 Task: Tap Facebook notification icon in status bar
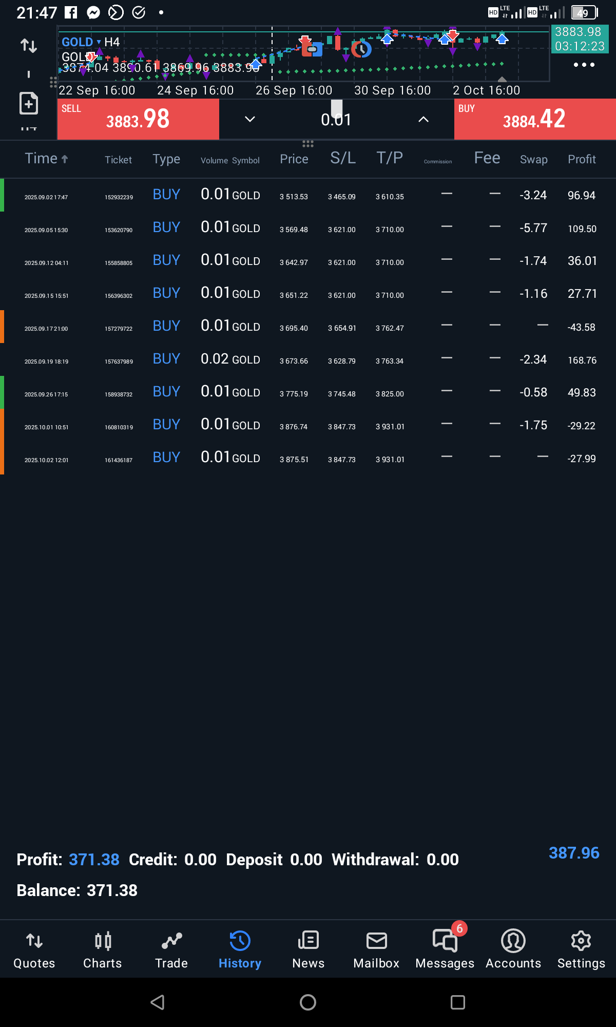(71, 12)
